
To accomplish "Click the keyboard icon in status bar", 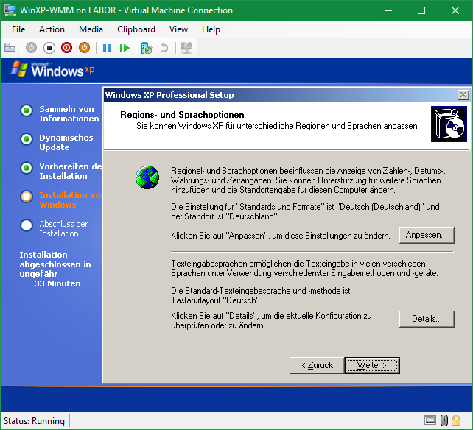I will pyautogui.click(x=430, y=421).
